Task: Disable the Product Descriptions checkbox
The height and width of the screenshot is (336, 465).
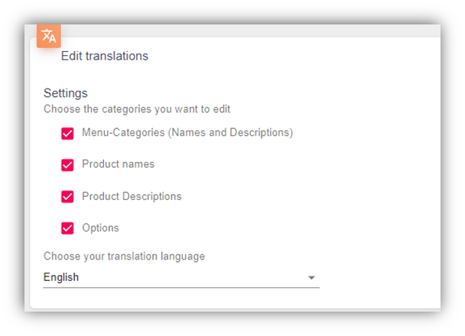Action: (67, 196)
